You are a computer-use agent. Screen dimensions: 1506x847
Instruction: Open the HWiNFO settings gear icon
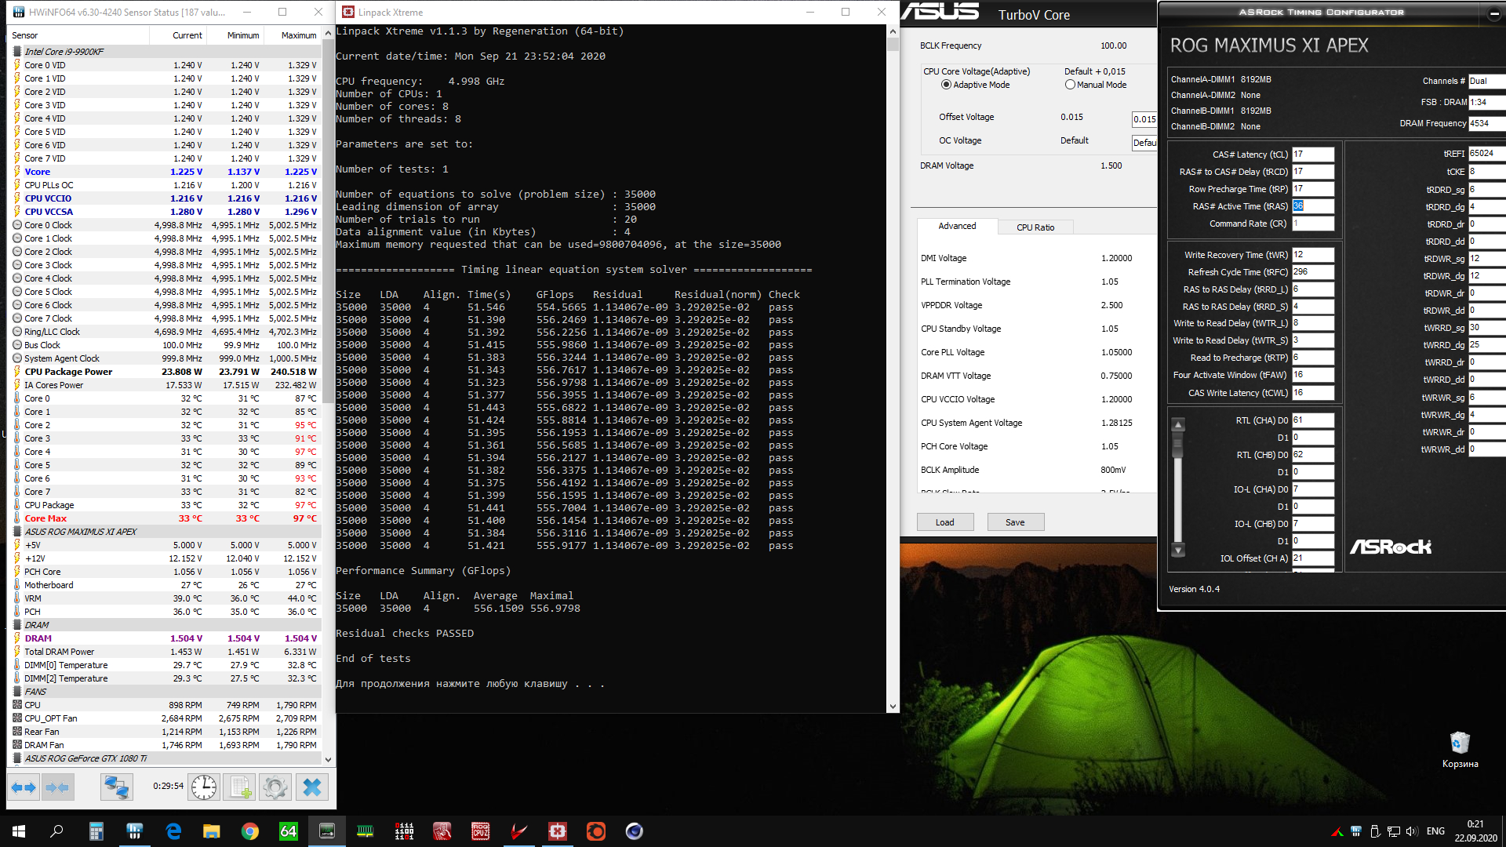tap(275, 787)
